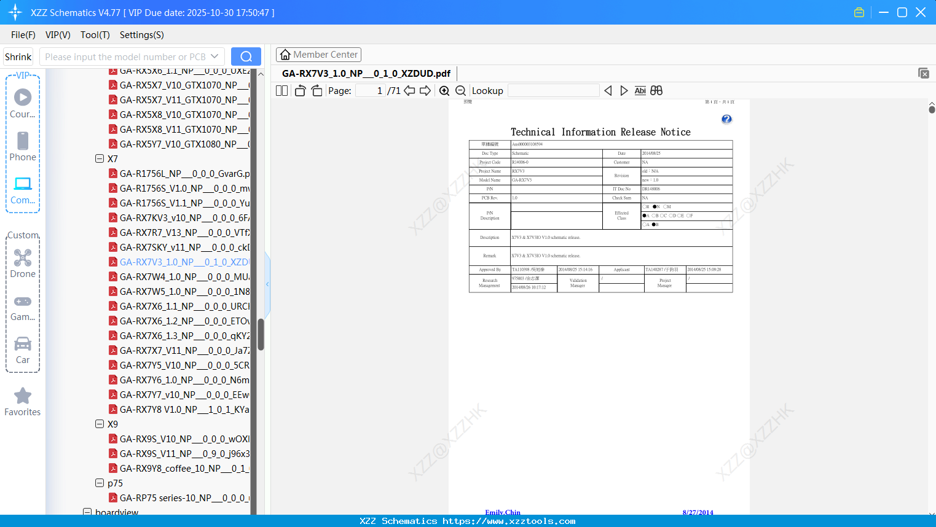Open the Game console category
Viewport: 936px width, 527px height.
pos(23,308)
